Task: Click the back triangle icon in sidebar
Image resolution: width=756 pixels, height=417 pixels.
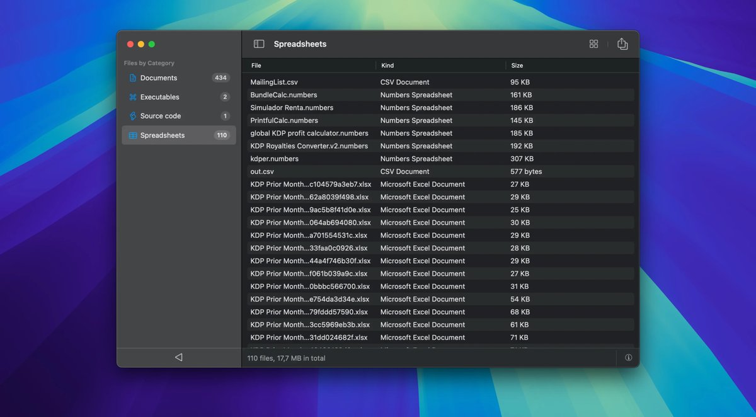Action: [x=178, y=358]
